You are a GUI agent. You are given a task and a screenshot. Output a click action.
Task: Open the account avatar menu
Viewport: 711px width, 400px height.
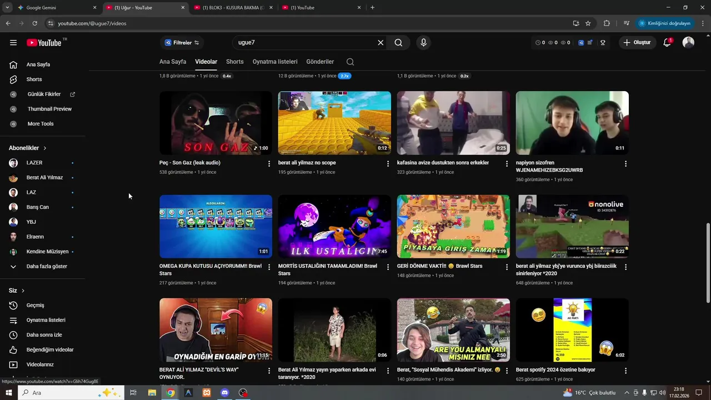688,43
